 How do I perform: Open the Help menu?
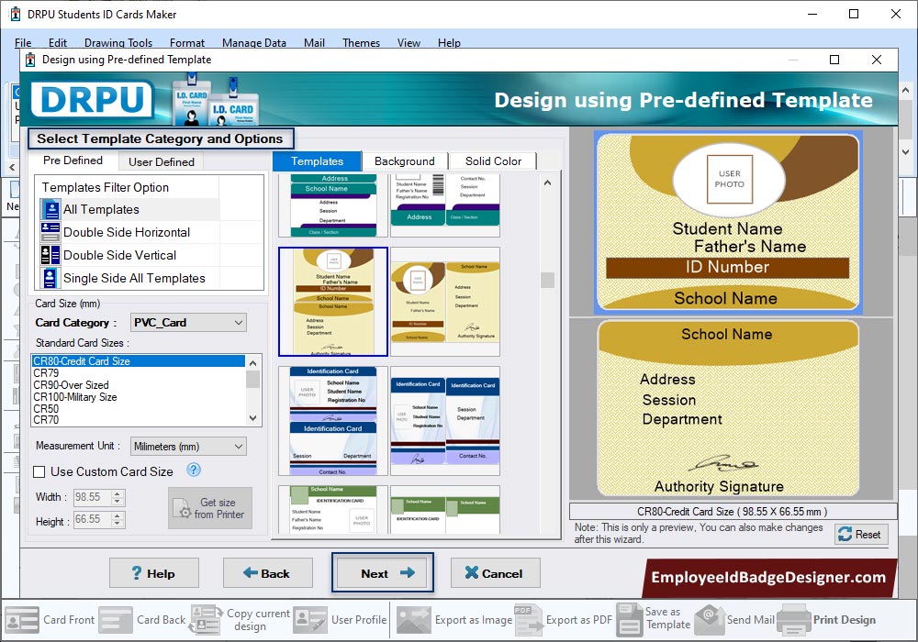pyautogui.click(x=449, y=43)
